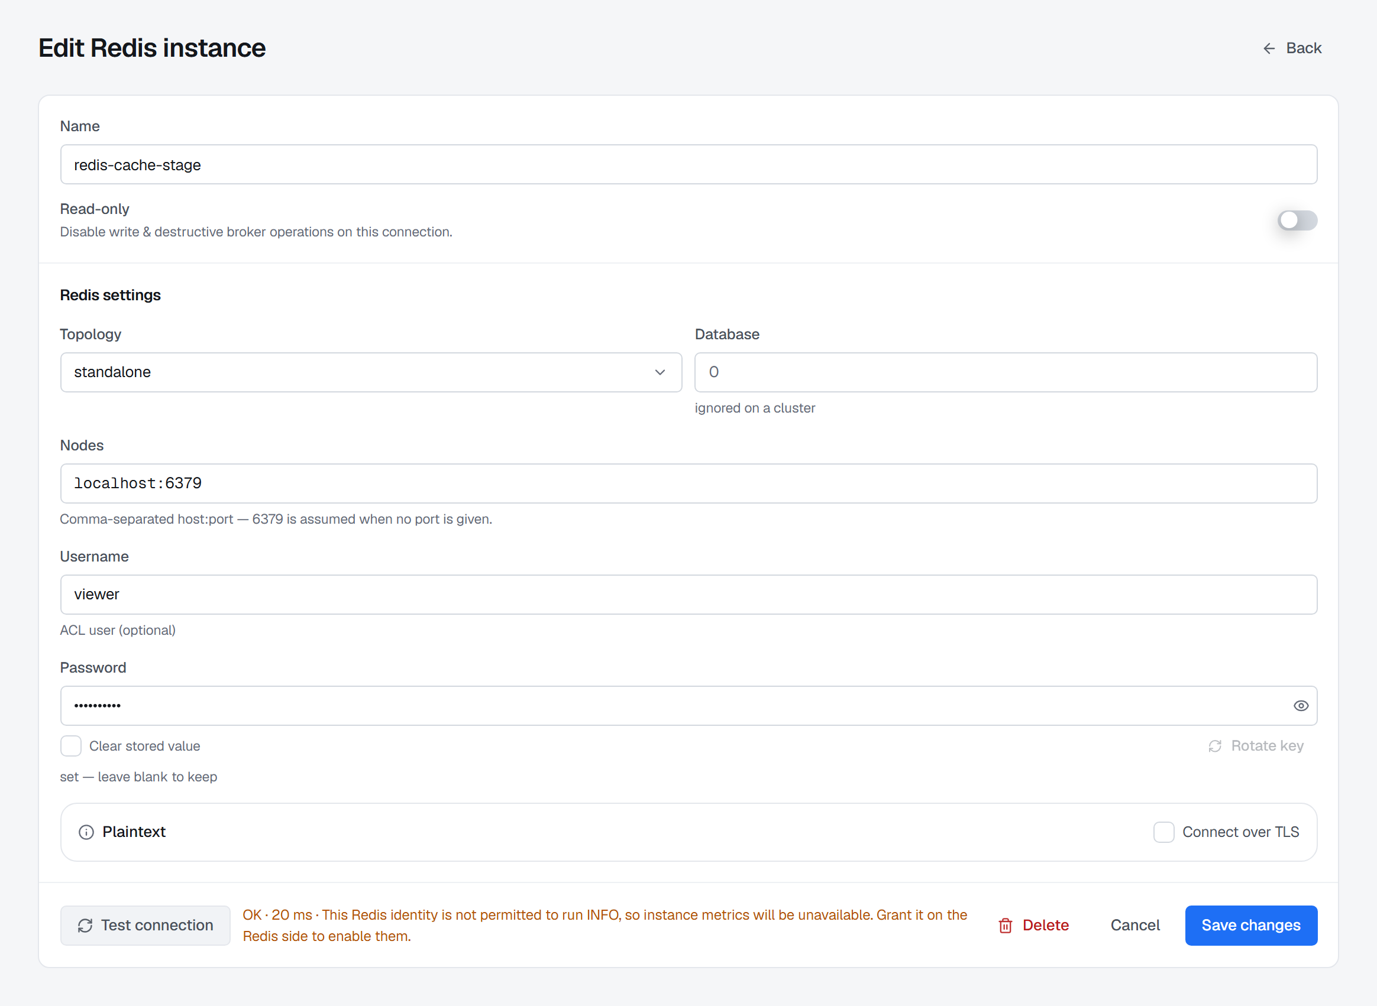The image size is (1377, 1006).
Task: Click the Delete button
Action: [x=1033, y=926]
